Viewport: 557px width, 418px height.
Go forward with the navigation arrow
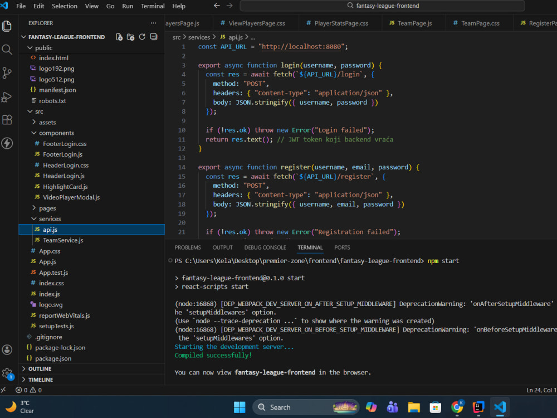coord(229,6)
